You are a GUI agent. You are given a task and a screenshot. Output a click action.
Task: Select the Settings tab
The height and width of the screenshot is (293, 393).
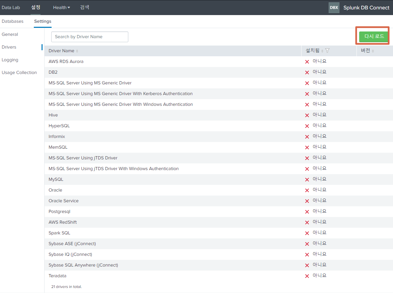(x=43, y=21)
